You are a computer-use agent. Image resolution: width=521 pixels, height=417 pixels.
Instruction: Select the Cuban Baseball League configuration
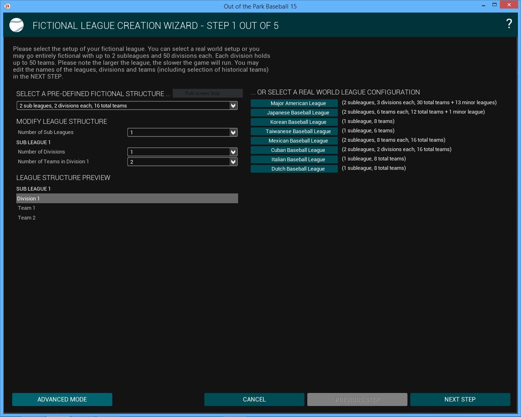coord(294,150)
